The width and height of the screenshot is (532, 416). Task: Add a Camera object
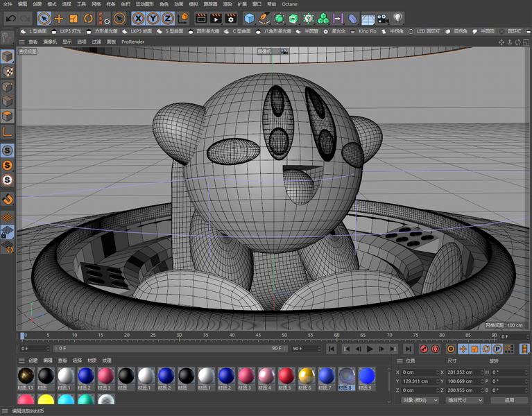point(383,18)
